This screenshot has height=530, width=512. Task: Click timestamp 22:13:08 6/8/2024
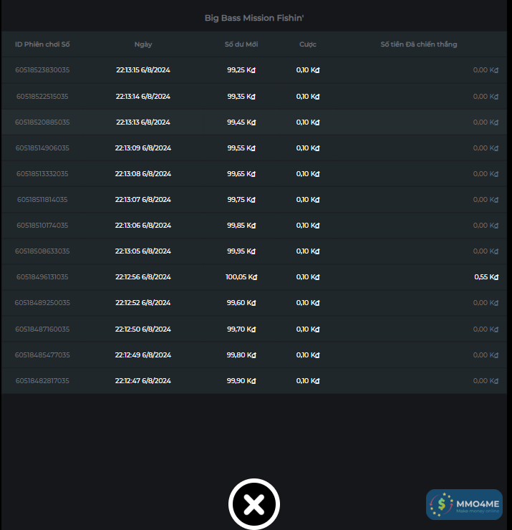click(x=143, y=174)
